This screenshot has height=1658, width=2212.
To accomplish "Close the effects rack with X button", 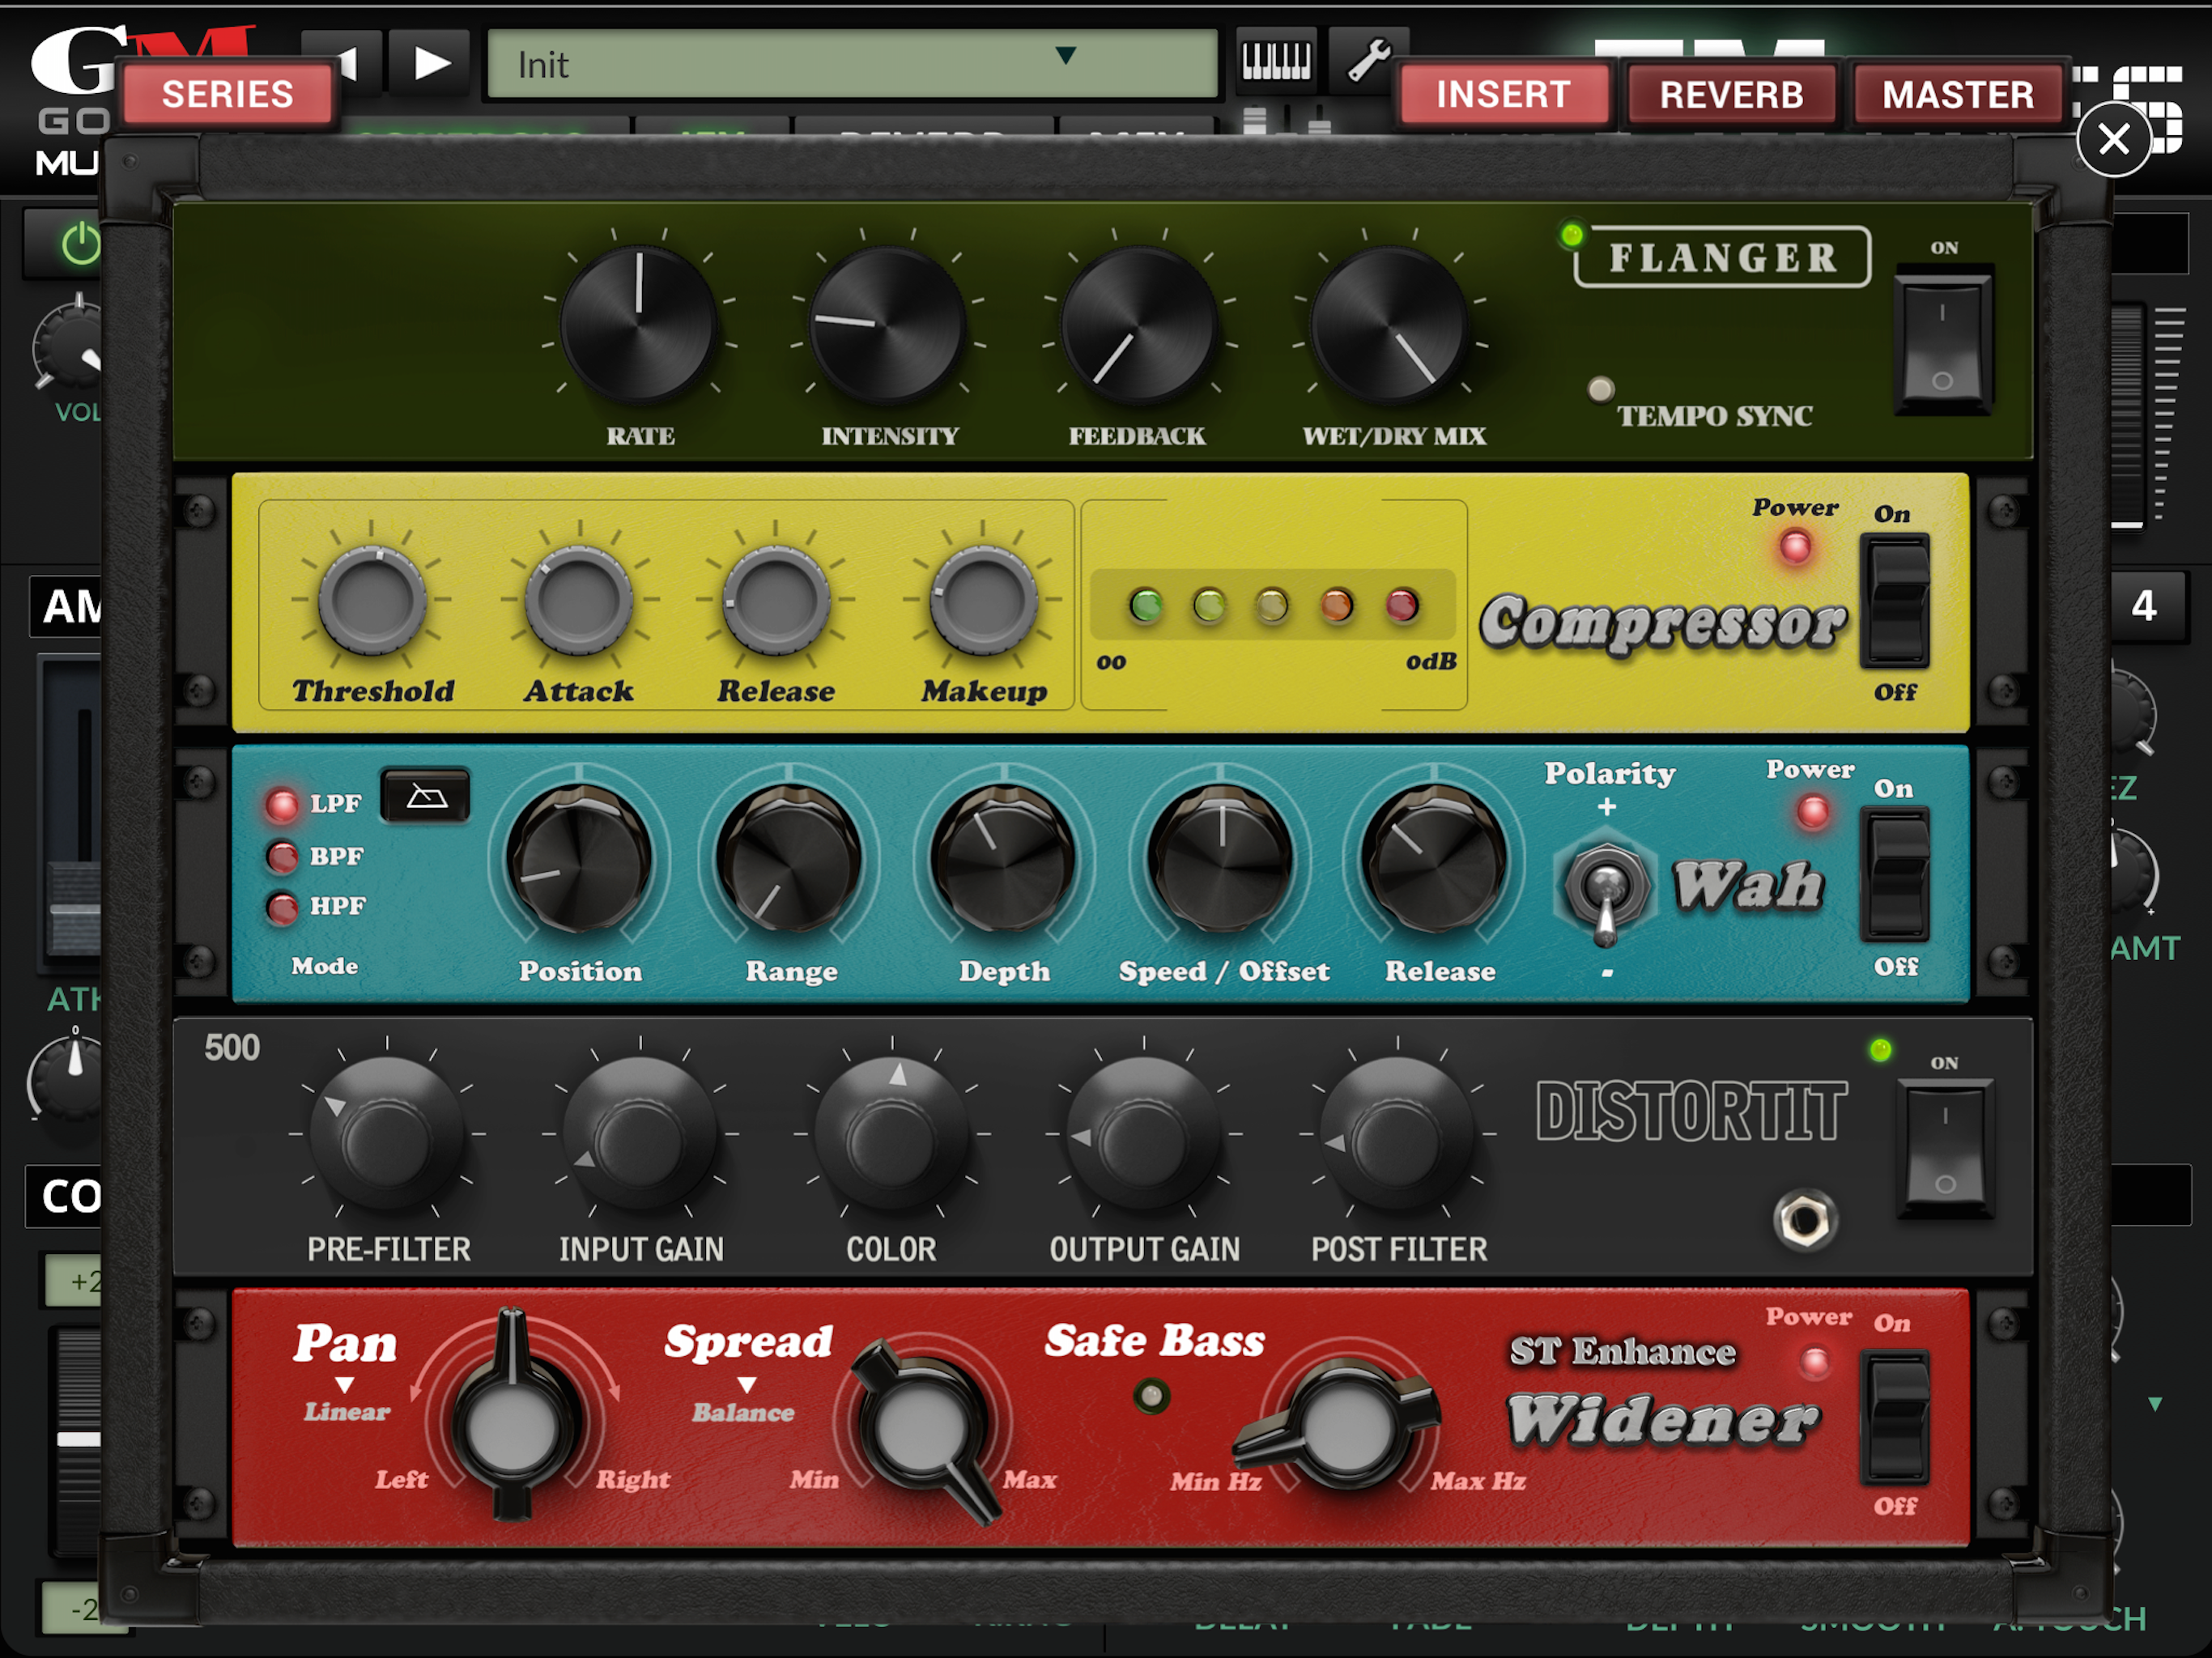I will click(2114, 139).
